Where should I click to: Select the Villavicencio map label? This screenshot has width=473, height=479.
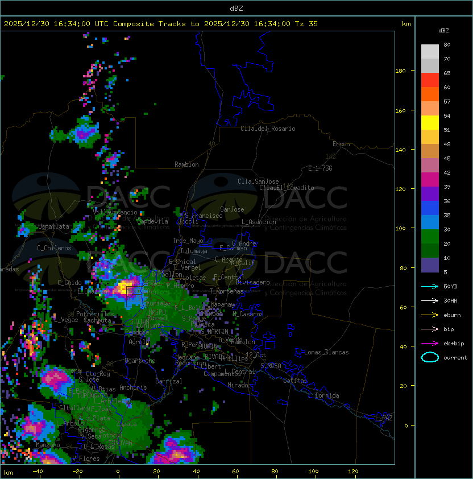[115, 212]
